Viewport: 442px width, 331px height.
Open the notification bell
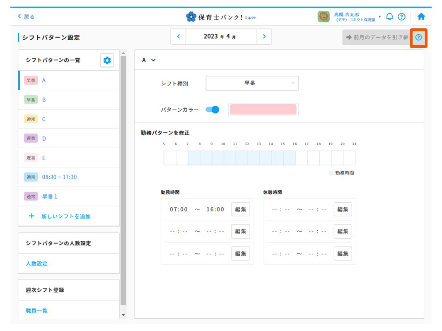[389, 17]
